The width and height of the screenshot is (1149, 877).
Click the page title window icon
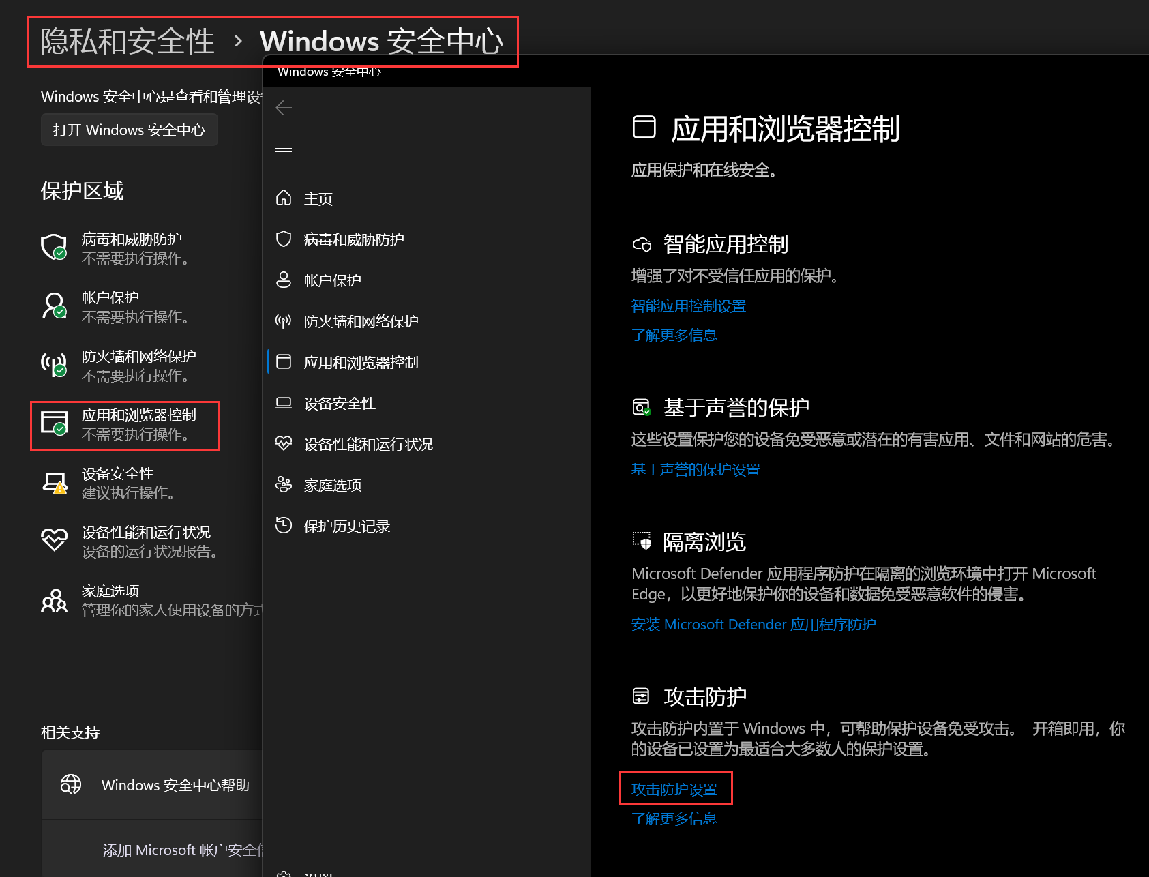click(644, 127)
